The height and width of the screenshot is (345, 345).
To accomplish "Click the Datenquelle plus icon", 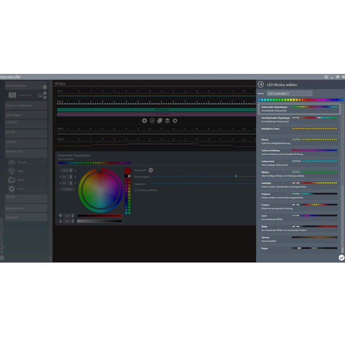I will tap(151, 170).
